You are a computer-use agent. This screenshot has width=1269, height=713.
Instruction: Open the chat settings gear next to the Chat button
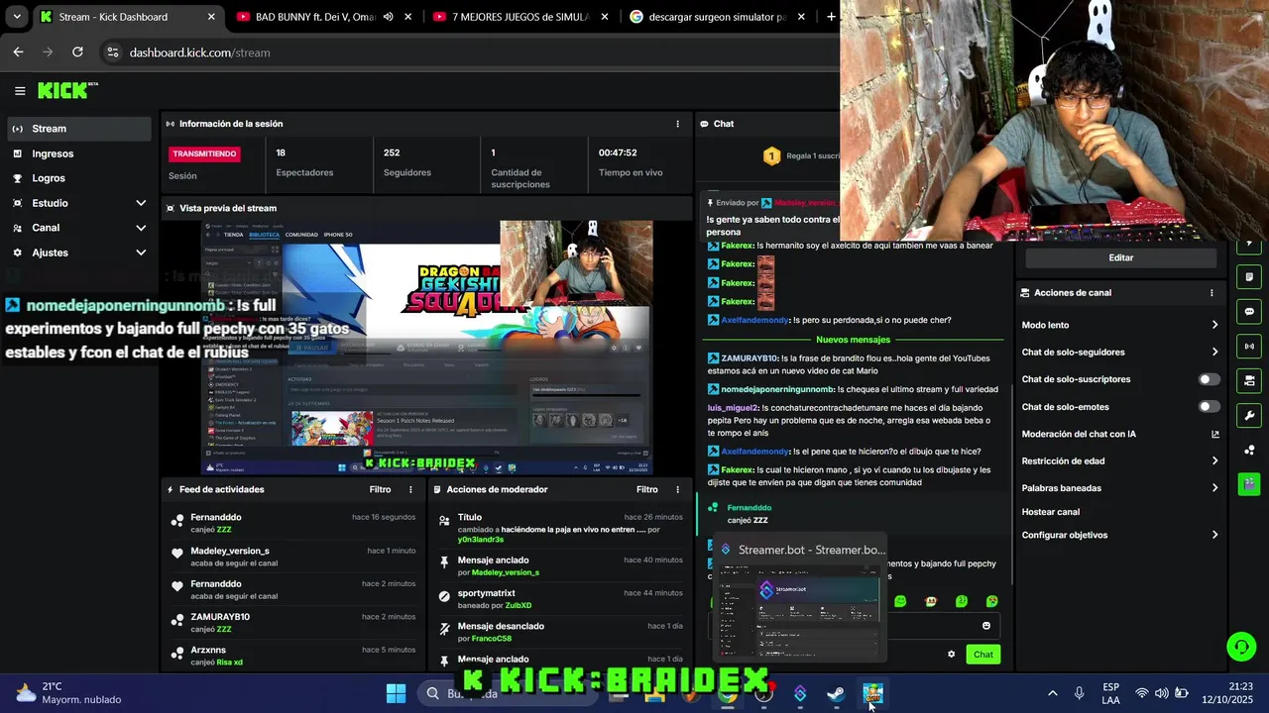[952, 654]
